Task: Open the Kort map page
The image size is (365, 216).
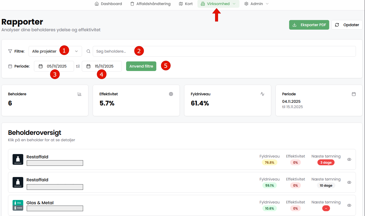Action: tap(186, 4)
